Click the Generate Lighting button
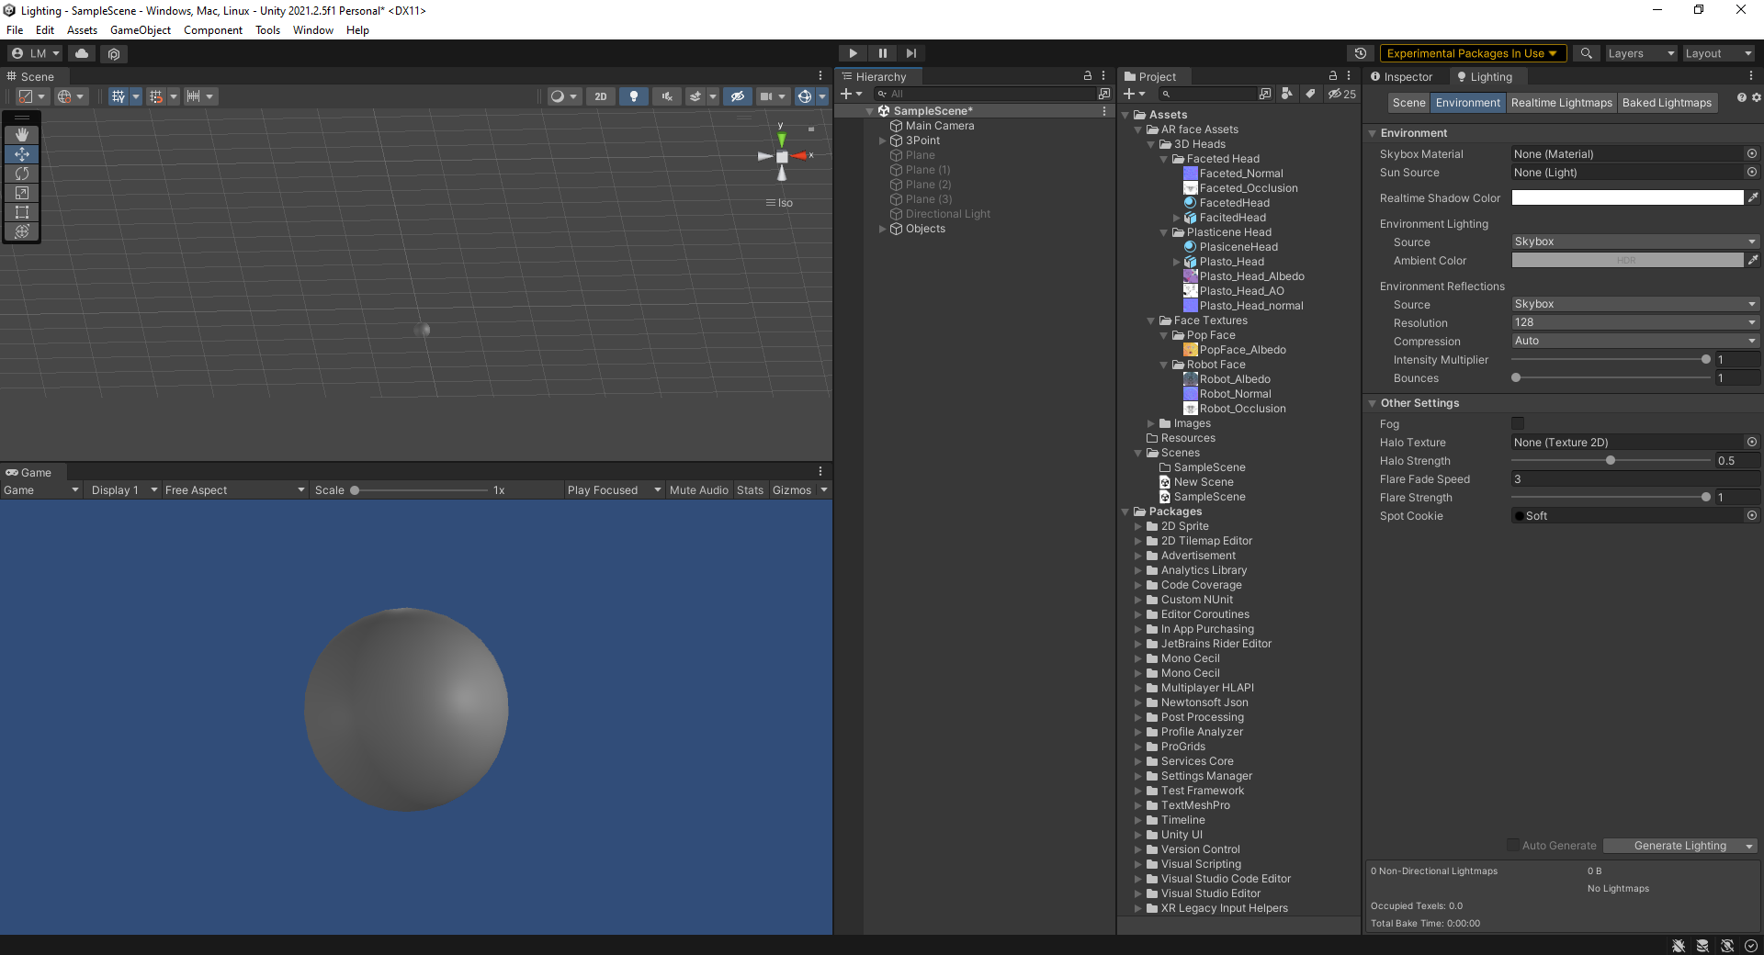The width and height of the screenshot is (1764, 955). (1672, 846)
